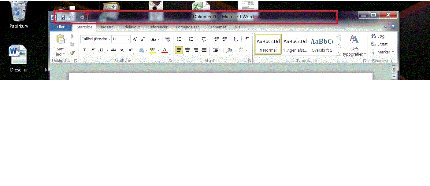Click the Redo icon in Quick Access Toolbar

pyautogui.click(x=82, y=17)
